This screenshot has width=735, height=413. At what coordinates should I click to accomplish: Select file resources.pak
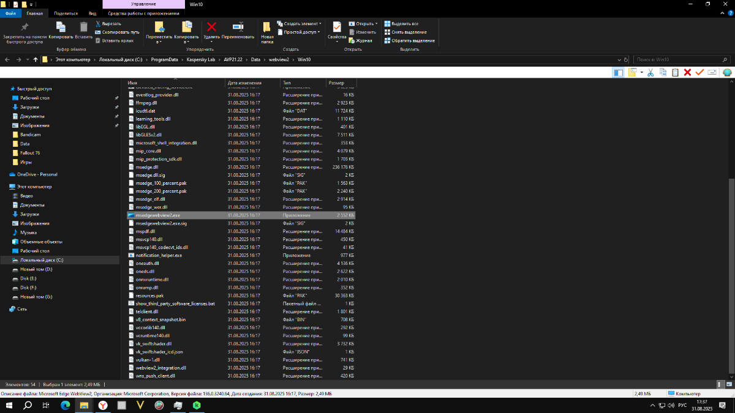click(149, 296)
